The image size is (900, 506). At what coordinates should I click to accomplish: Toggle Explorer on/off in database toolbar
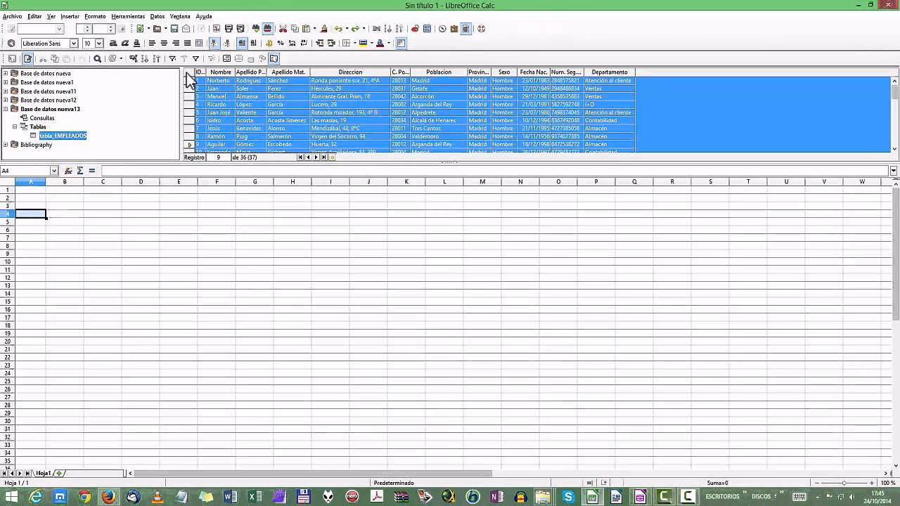coord(274,59)
